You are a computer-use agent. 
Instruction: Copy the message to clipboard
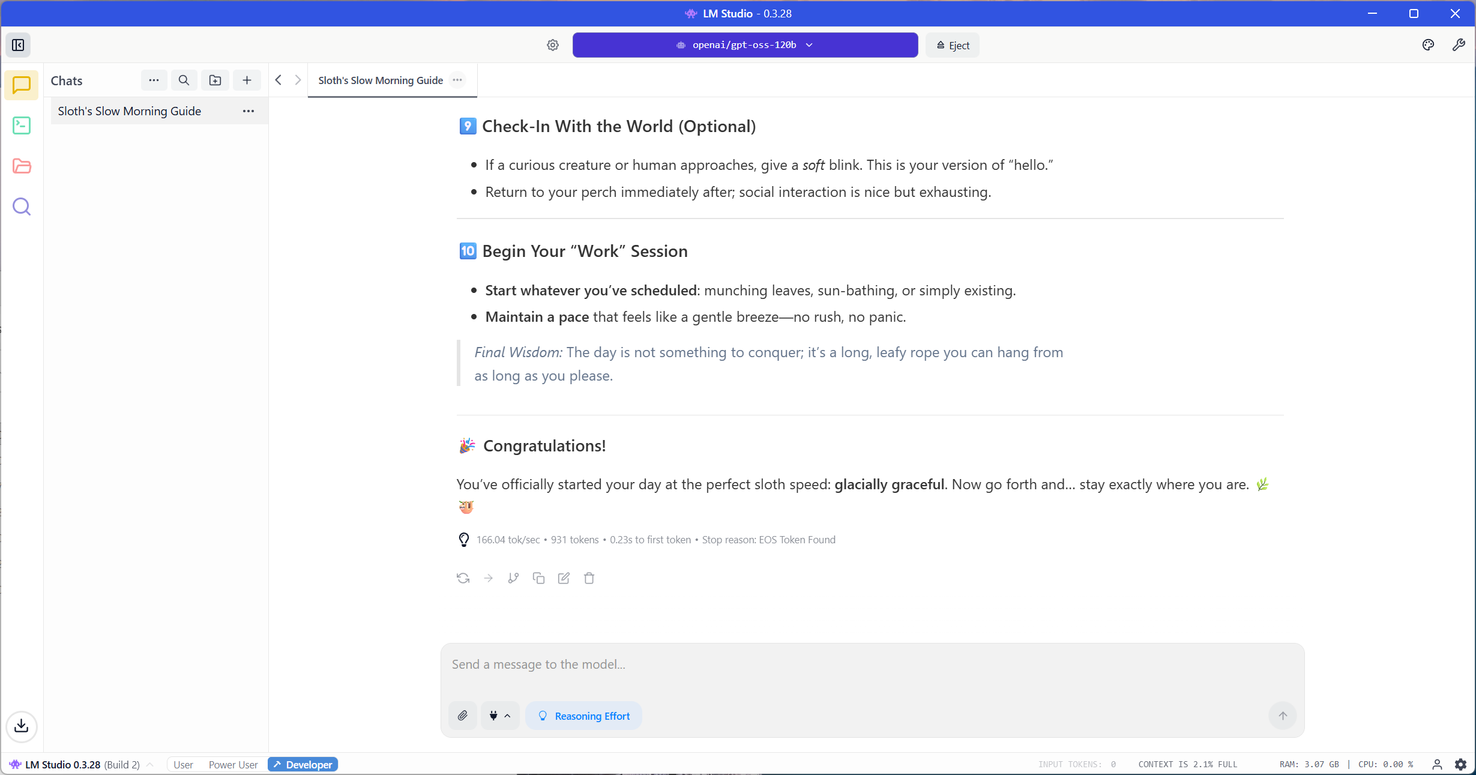(x=538, y=578)
